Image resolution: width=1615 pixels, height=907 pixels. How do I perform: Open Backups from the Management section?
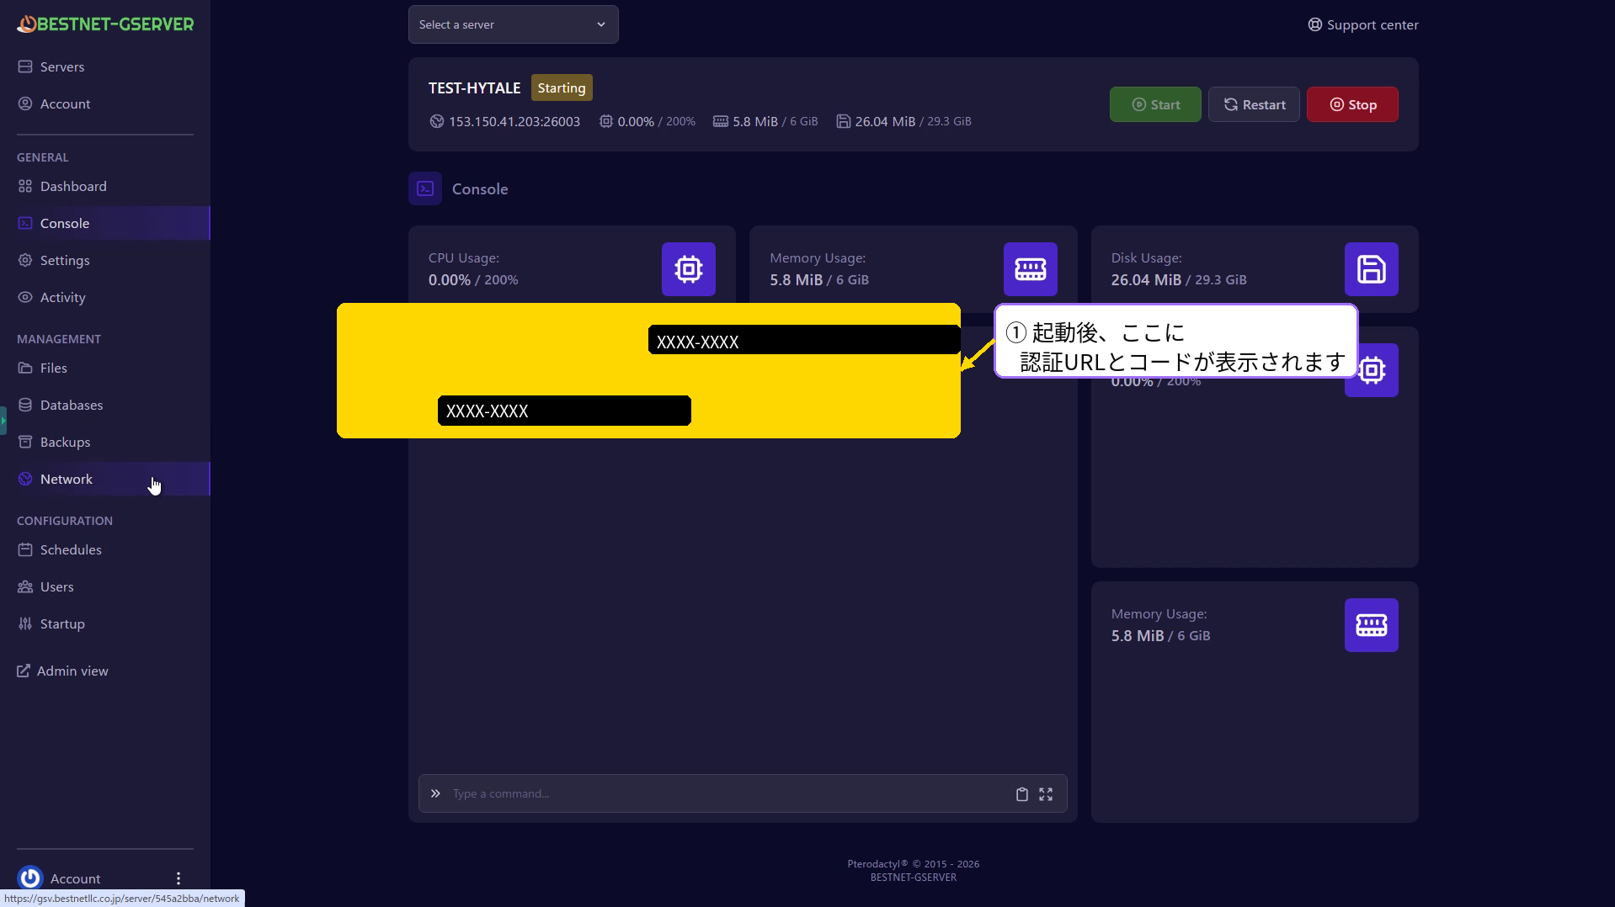click(x=65, y=443)
